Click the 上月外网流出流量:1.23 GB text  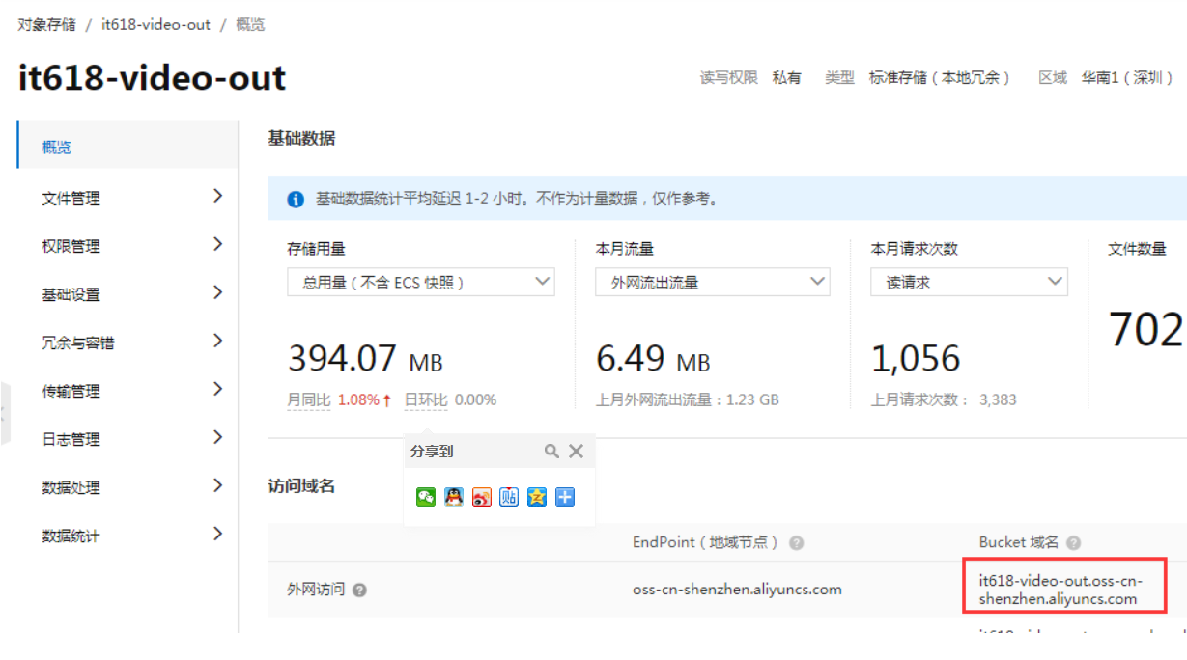pos(688,399)
